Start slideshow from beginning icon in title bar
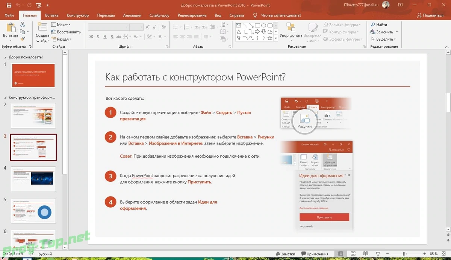Image resolution: width=451 pixels, height=260 pixels. pyautogui.click(x=39, y=5)
